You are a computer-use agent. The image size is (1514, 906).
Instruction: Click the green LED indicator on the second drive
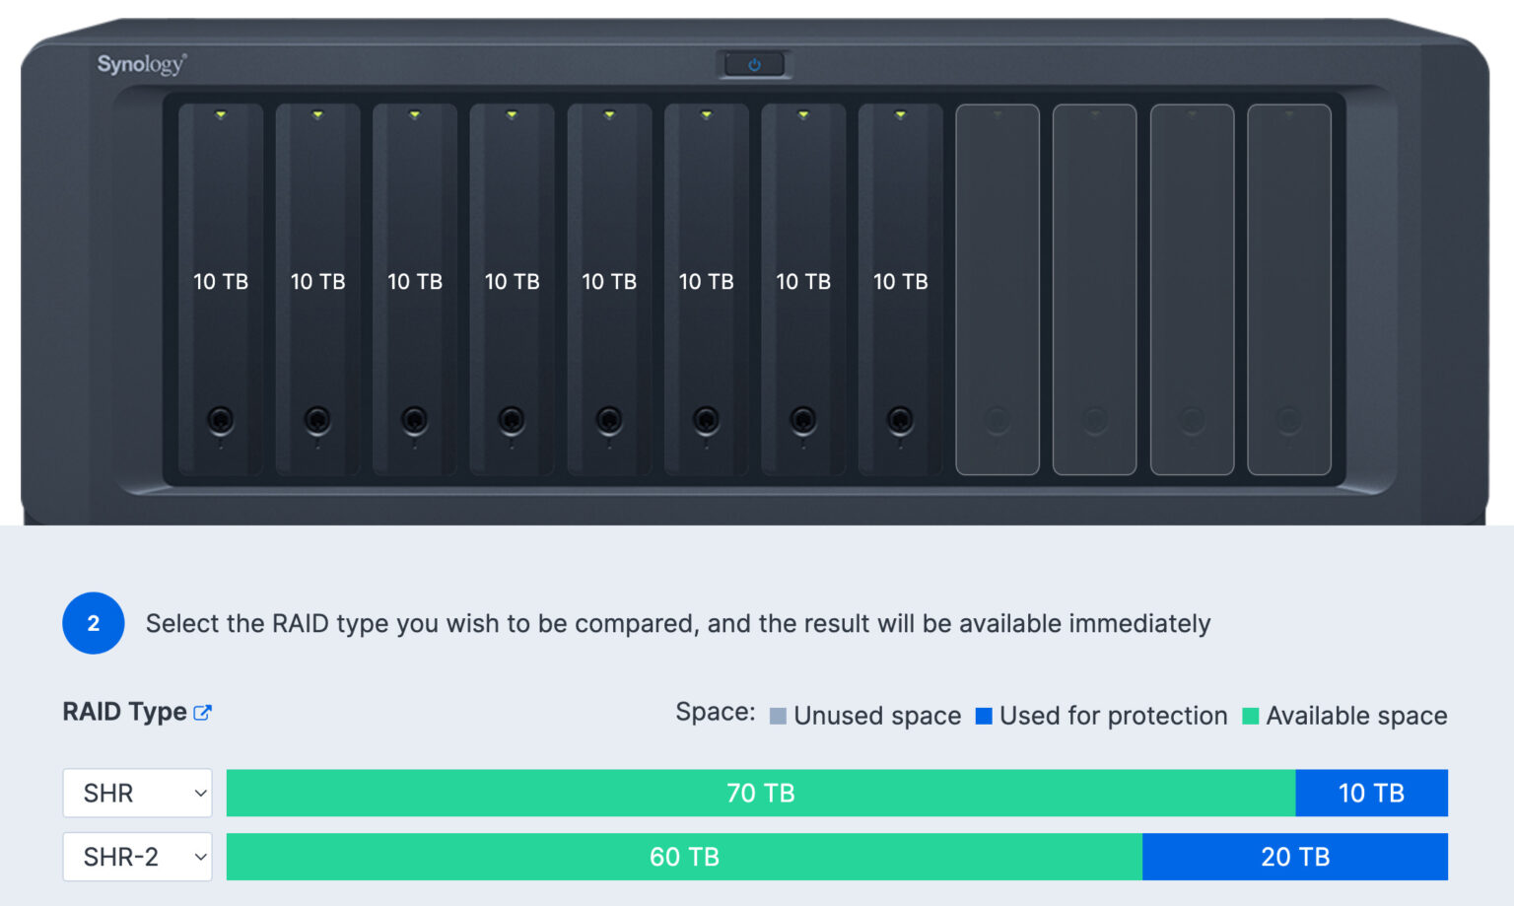click(x=316, y=112)
